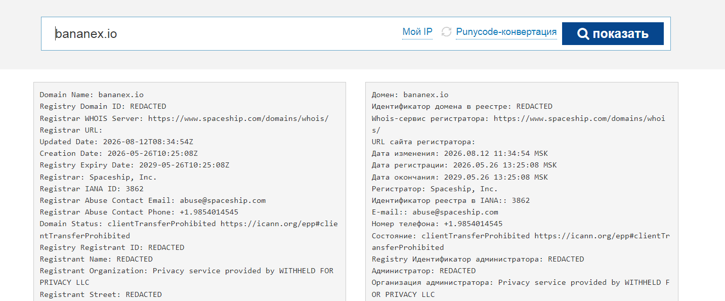Select the 'Registrant Organization' line
The height and width of the screenshot is (301, 725).
(x=187, y=277)
